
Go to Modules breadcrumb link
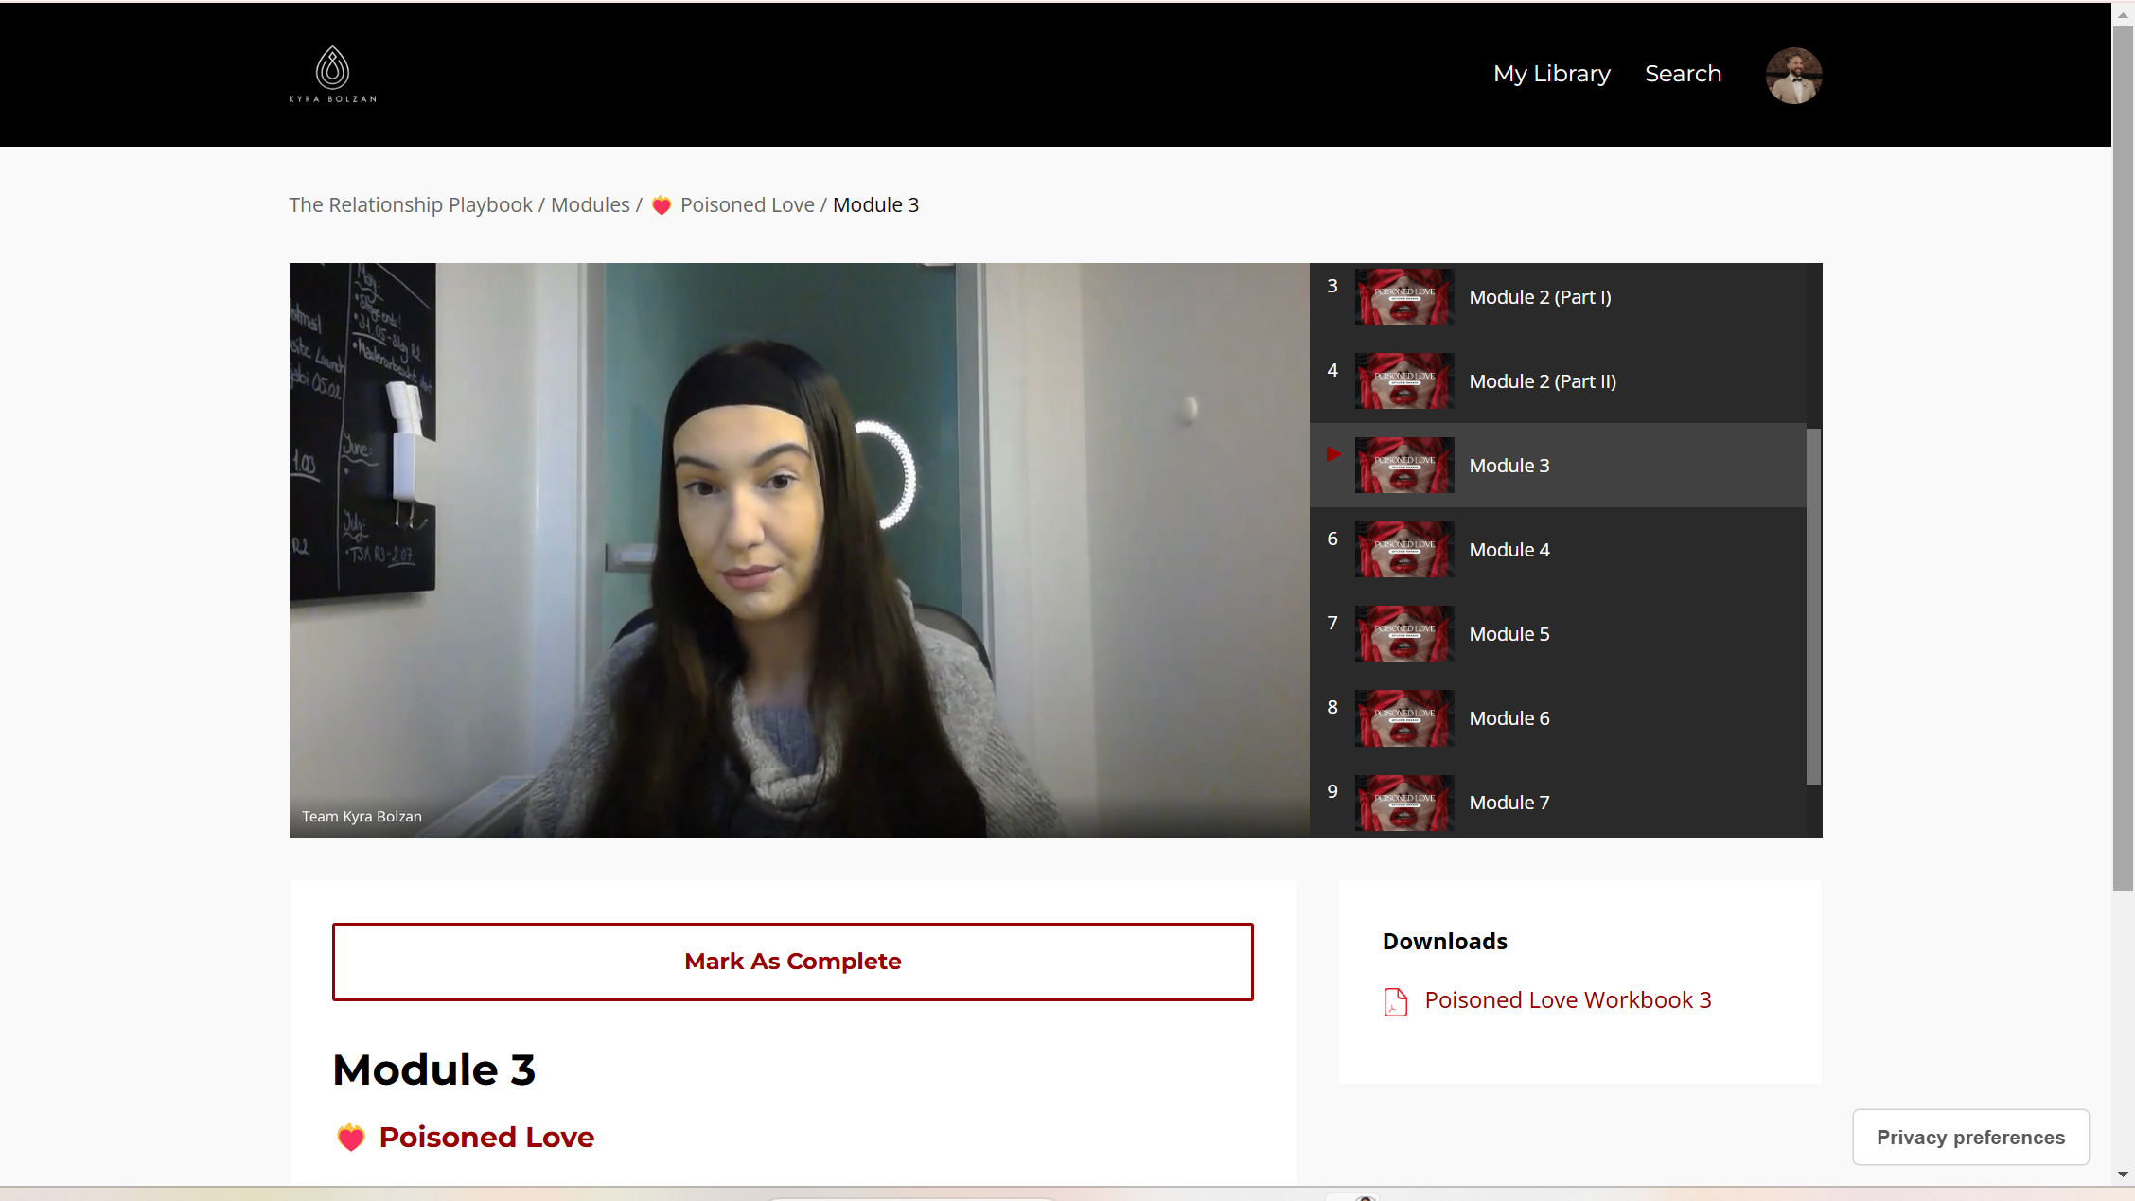[x=590, y=205]
